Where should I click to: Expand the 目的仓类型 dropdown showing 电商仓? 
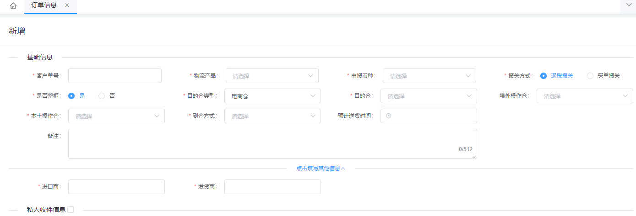coord(272,96)
